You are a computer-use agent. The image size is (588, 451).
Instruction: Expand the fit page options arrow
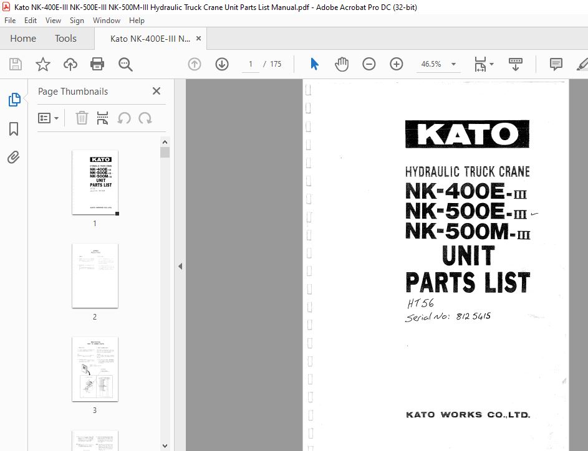point(491,64)
